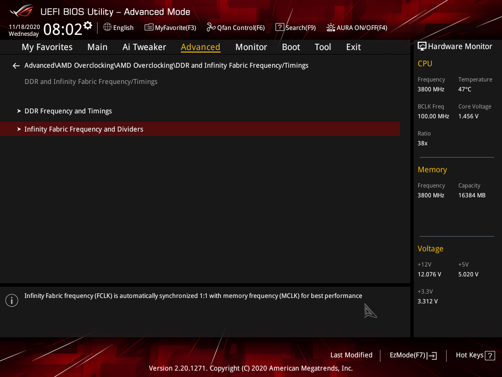Expand DDR Frequency and Timings arrow
The height and width of the screenshot is (377, 502).
[19, 111]
